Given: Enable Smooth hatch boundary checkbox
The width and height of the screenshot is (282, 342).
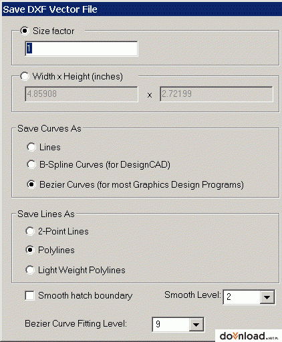Looking at the screenshot, I should (x=29, y=296).
